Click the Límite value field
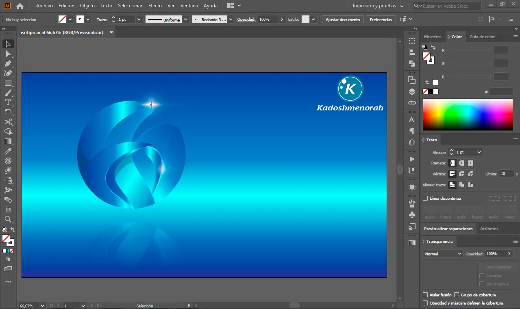Image resolution: width=520 pixels, height=309 pixels. 506,174
